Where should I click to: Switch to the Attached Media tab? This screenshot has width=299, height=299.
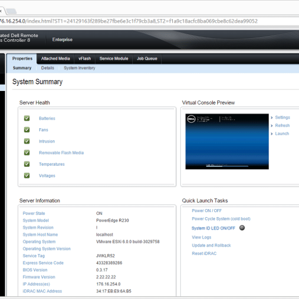(56, 59)
